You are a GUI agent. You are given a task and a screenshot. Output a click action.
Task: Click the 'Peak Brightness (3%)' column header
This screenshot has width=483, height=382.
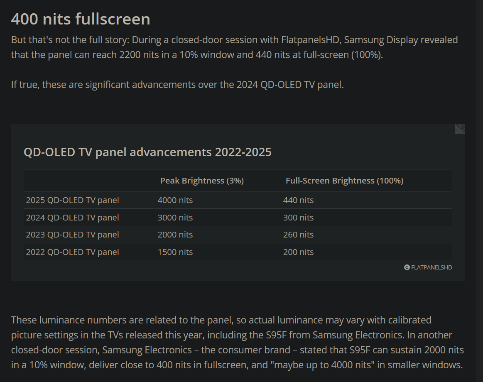tap(202, 181)
